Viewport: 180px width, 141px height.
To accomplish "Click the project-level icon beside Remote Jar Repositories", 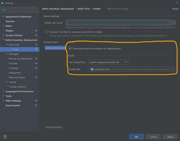I will tap(36, 59).
